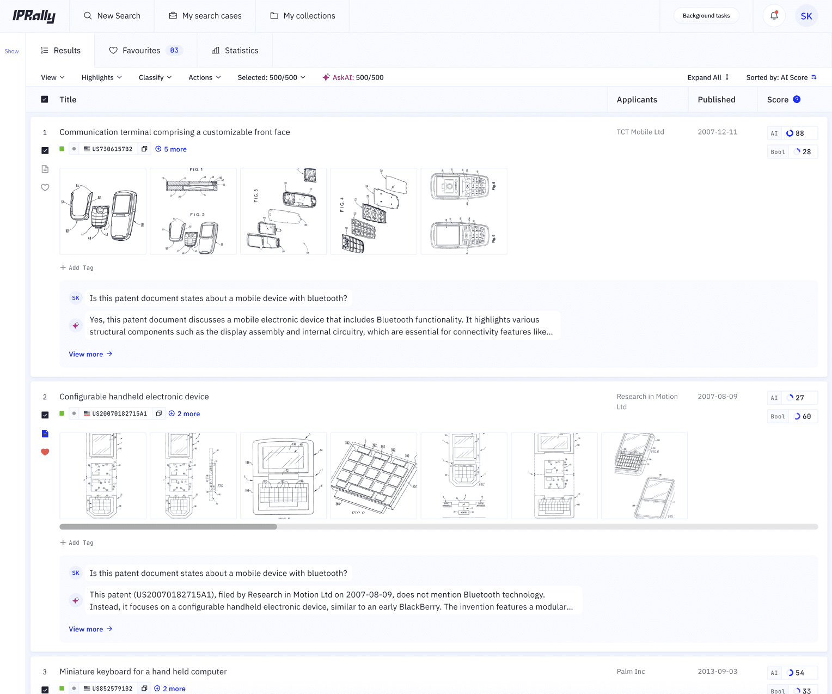Copy patent number US8525791B2 icon

144,689
